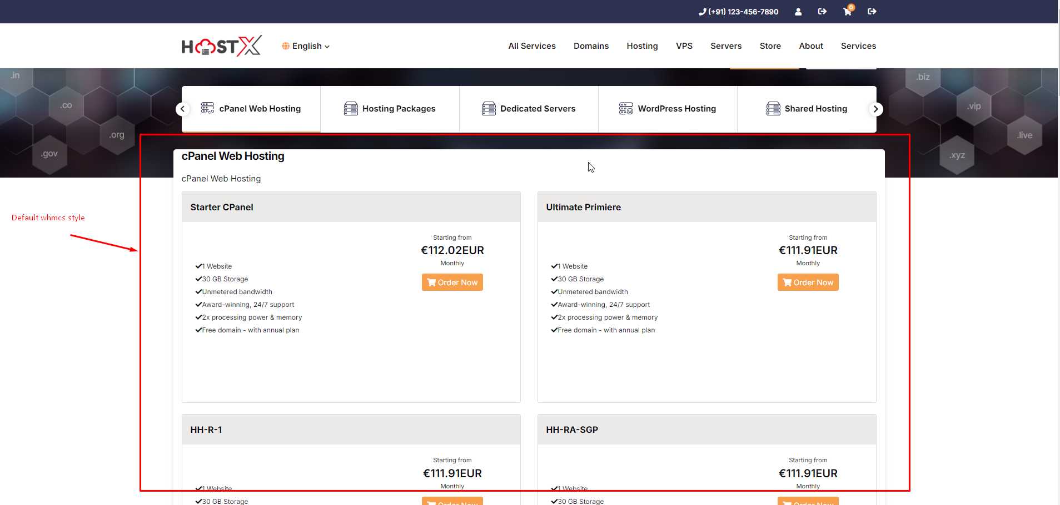Open the Domains menu item
Screen dimensions: 1060x505
[591, 46]
